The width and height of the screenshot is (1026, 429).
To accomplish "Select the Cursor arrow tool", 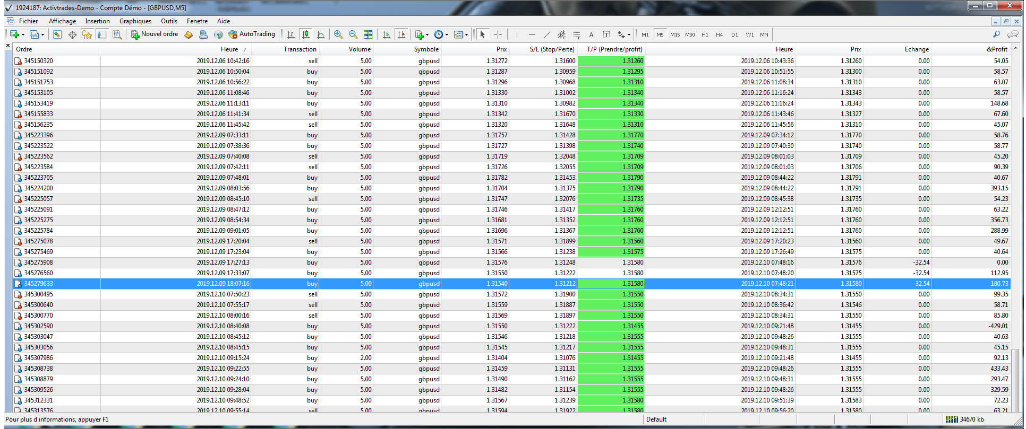I will click(x=483, y=34).
